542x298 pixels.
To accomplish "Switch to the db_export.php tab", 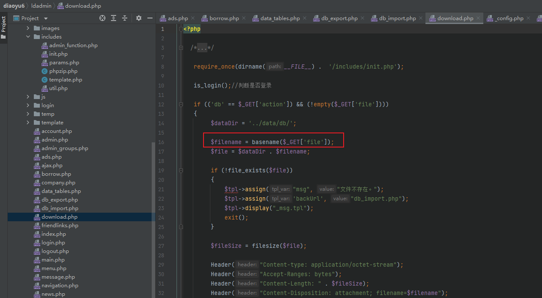I will [335, 18].
